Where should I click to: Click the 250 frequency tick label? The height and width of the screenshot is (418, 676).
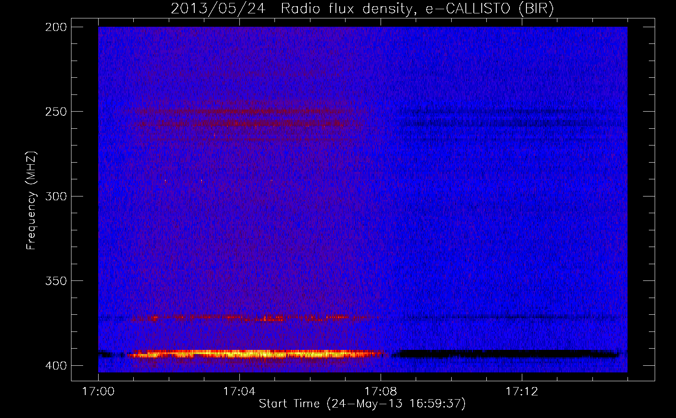click(56, 112)
